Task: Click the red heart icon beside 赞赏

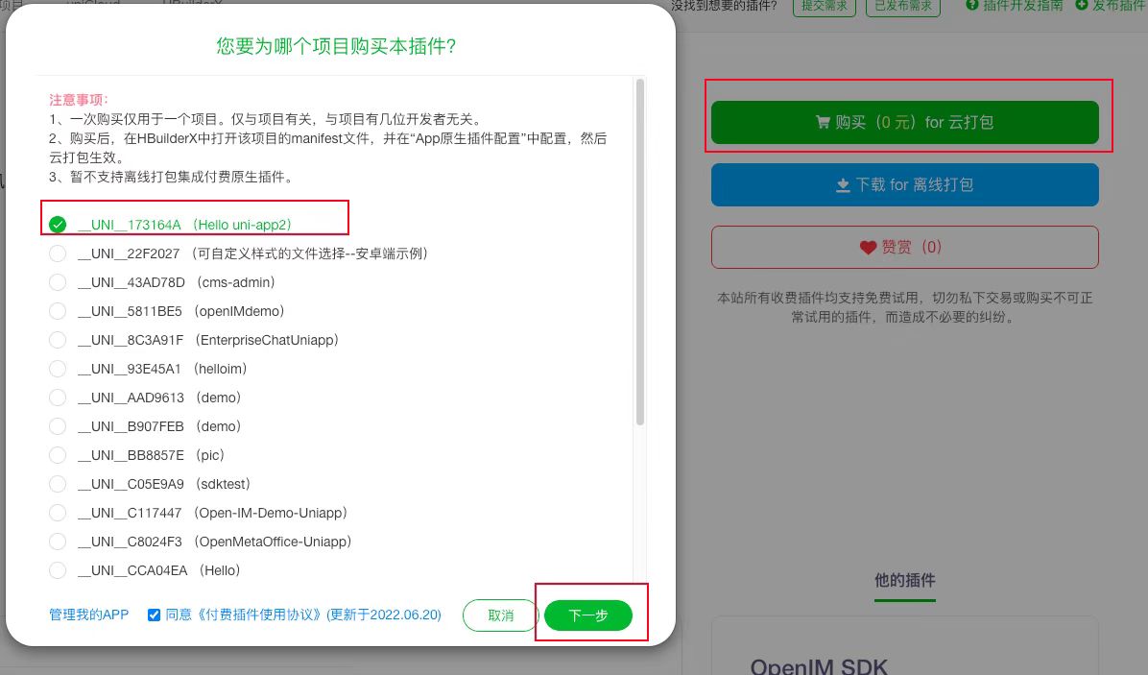Action: click(x=868, y=248)
